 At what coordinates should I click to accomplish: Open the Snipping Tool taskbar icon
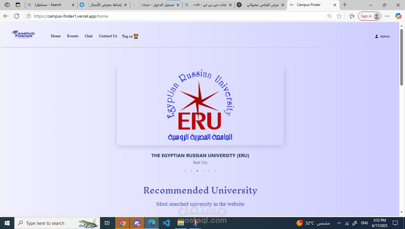click(x=195, y=223)
